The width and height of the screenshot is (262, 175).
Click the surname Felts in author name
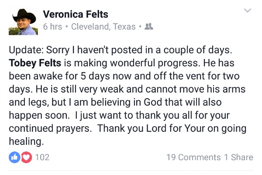[97, 14]
